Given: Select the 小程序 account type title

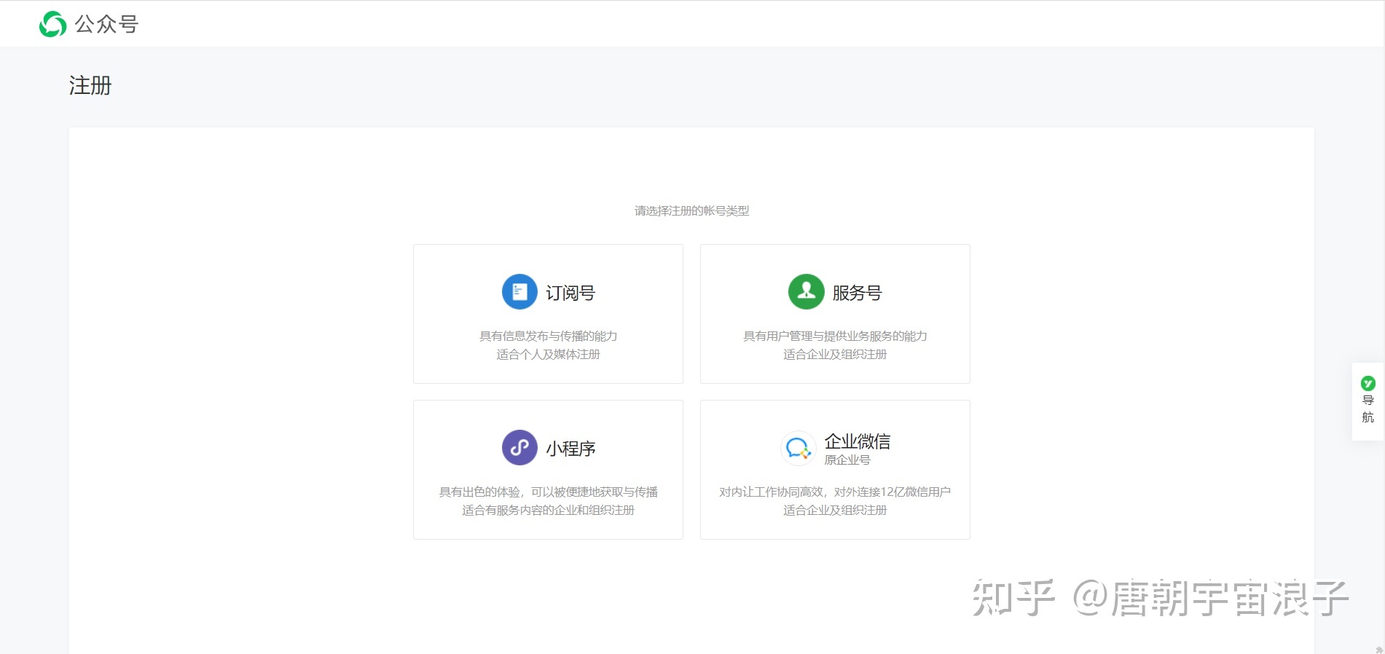Looking at the screenshot, I should (x=570, y=449).
